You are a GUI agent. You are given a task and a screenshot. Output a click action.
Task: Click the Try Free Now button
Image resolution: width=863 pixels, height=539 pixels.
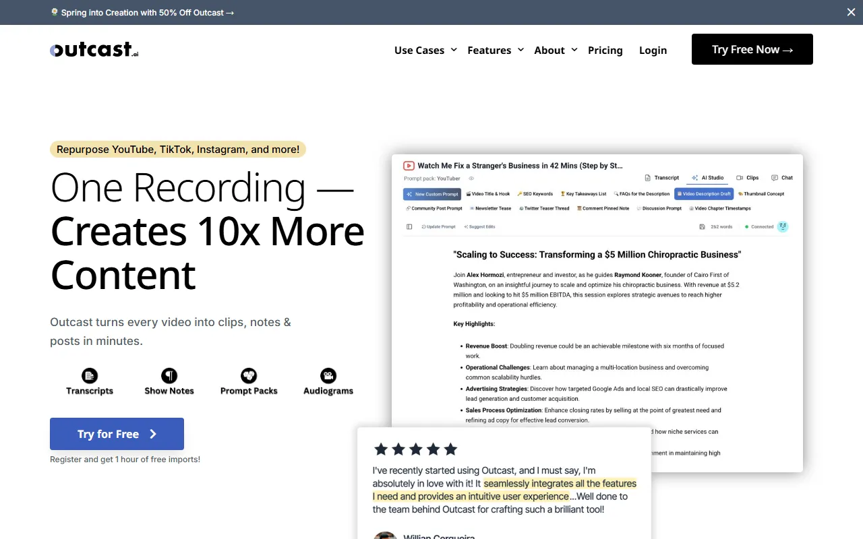pos(752,49)
